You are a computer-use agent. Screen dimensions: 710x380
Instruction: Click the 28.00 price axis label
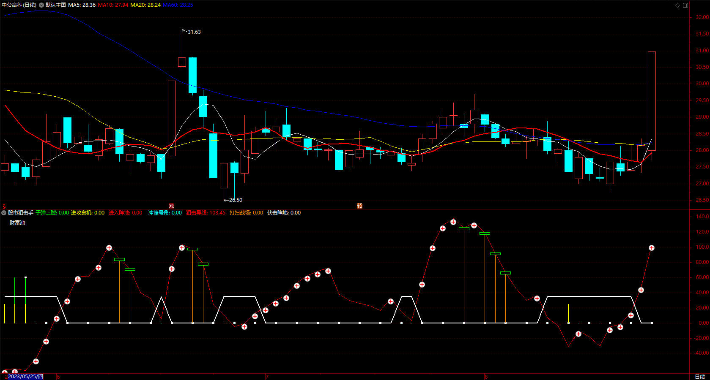click(x=702, y=150)
